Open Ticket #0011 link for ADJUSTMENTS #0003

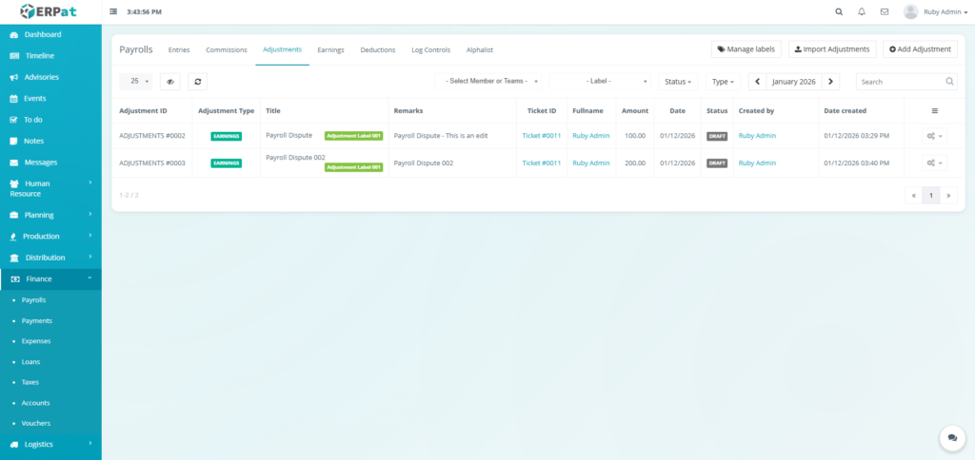click(541, 163)
